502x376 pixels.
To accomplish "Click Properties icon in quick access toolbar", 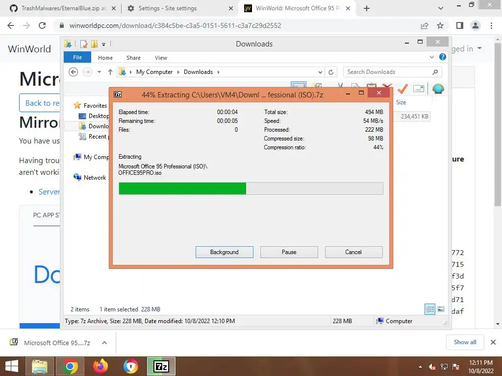I will [x=83, y=44].
